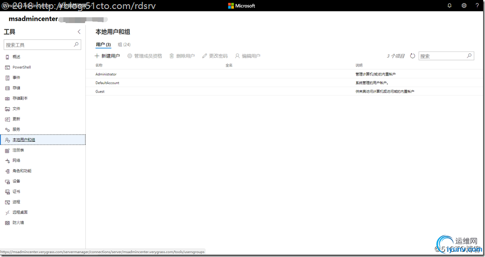Click the 进程 processes icon
Viewport: 485px width, 257px height.
point(8,202)
